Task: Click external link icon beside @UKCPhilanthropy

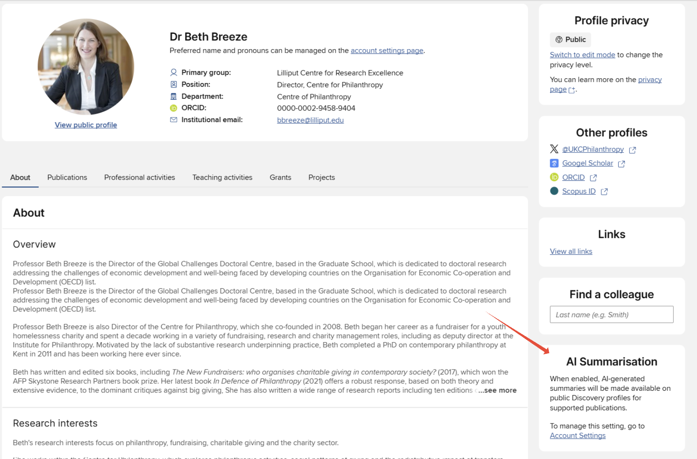Action: (x=632, y=150)
